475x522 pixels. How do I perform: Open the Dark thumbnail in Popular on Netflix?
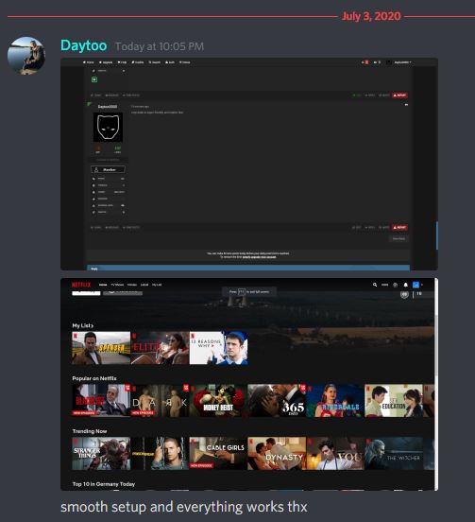coord(160,401)
